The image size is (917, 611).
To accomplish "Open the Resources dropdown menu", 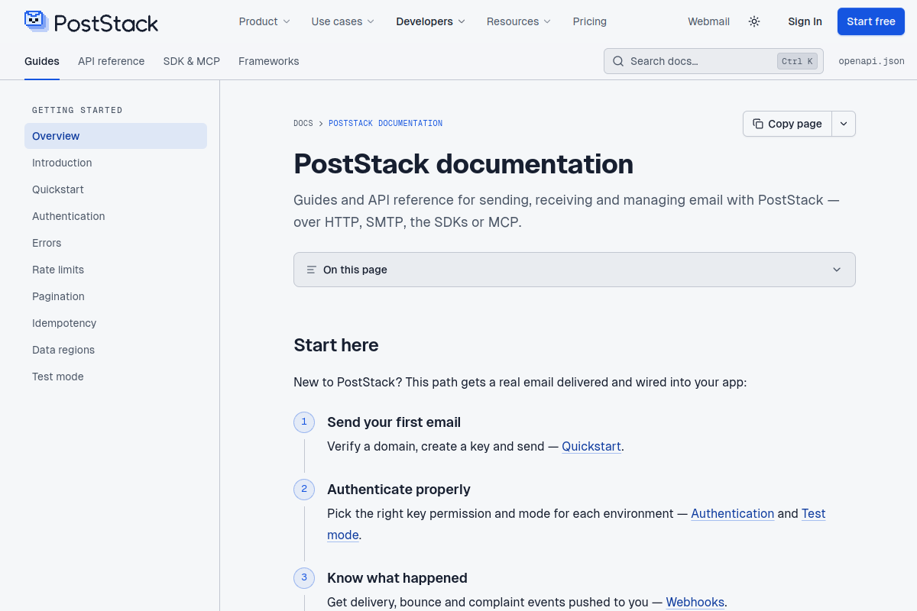I will (518, 21).
